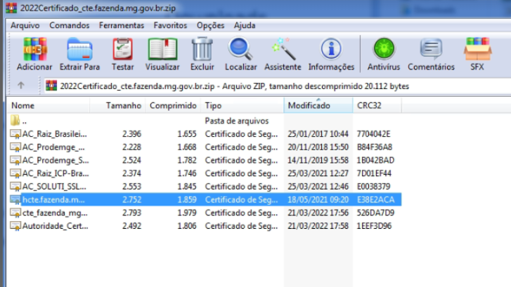Screen dimensions: 511x287
Task: Click CRC32 value 7D01EF44
Action: click(x=374, y=173)
